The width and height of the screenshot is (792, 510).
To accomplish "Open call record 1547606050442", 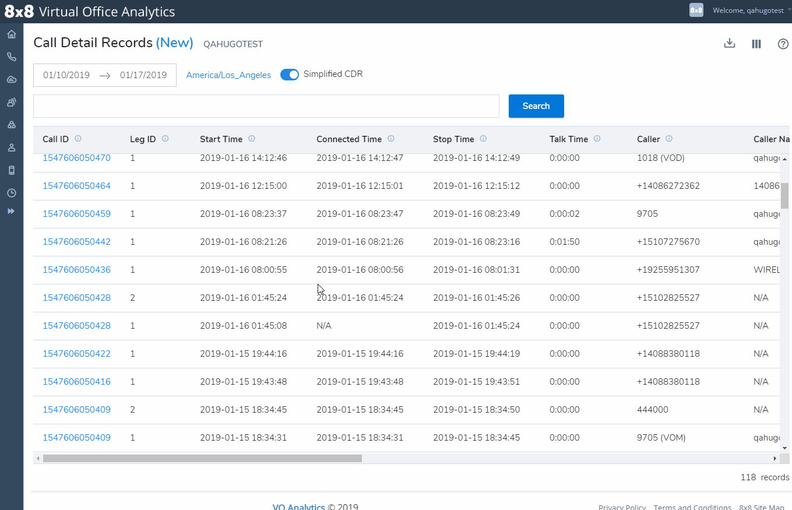I will pyautogui.click(x=76, y=242).
